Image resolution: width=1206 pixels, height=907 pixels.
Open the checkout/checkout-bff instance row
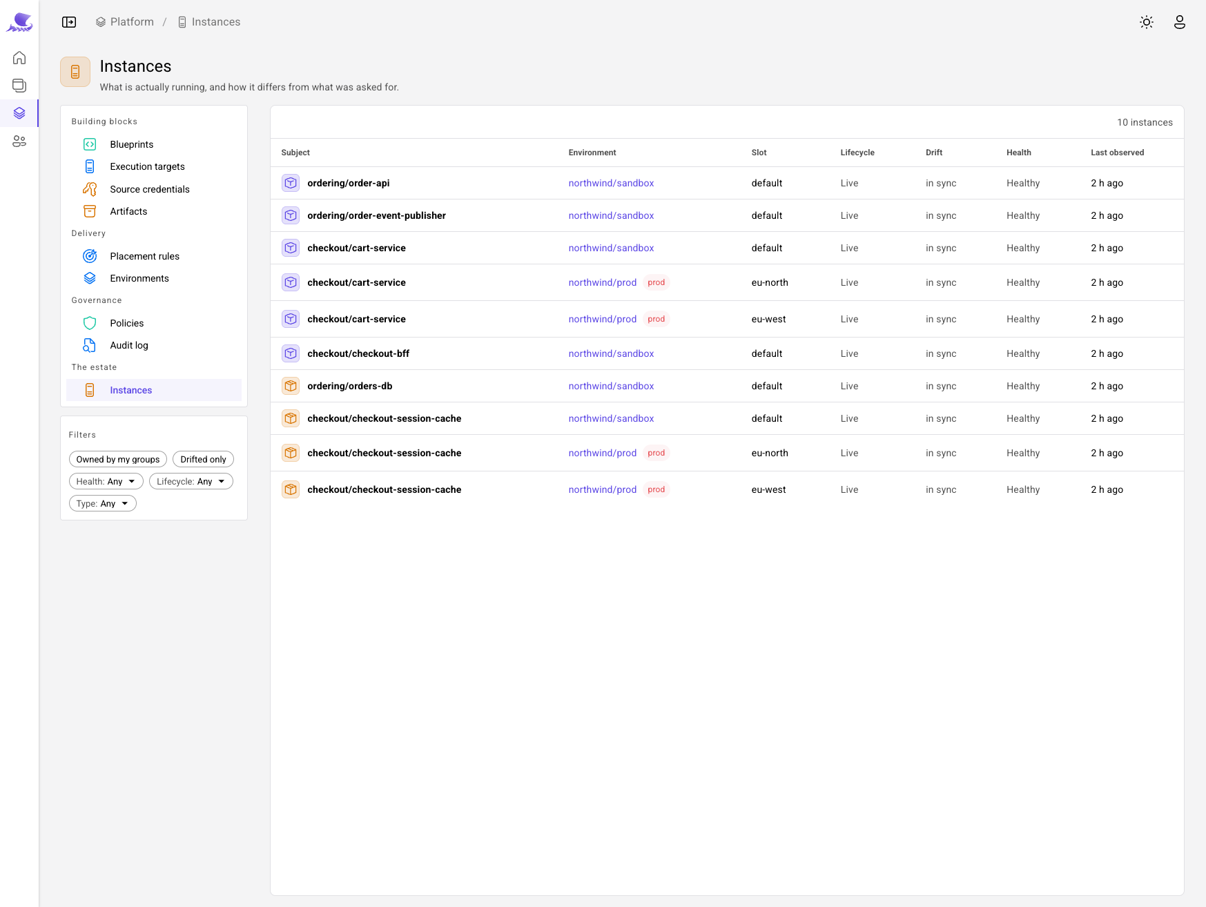(727, 353)
